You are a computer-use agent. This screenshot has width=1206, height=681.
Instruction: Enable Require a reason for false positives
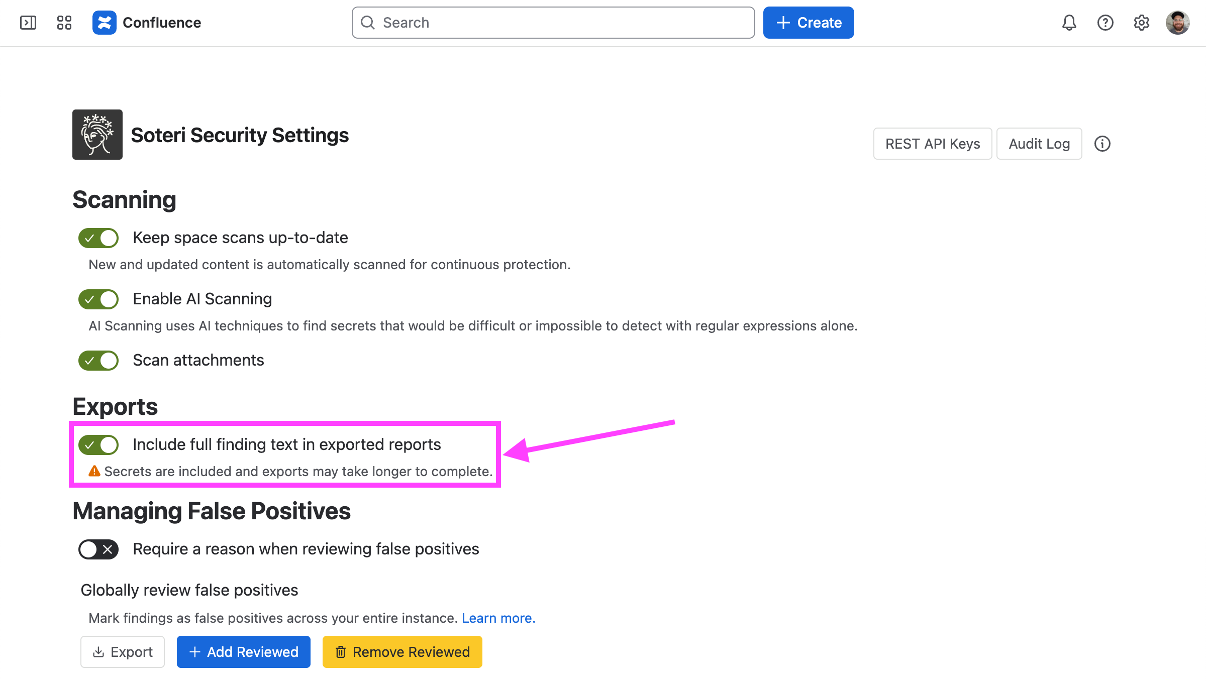(x=98, y=549)
